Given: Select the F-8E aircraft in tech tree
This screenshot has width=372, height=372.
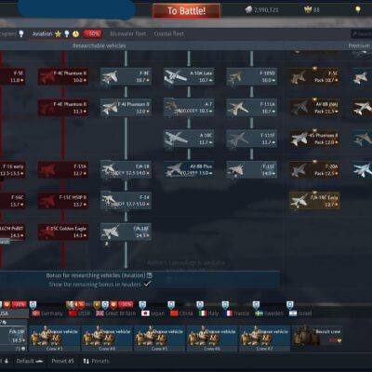Looking at the screenshot, I should (126, 76).
